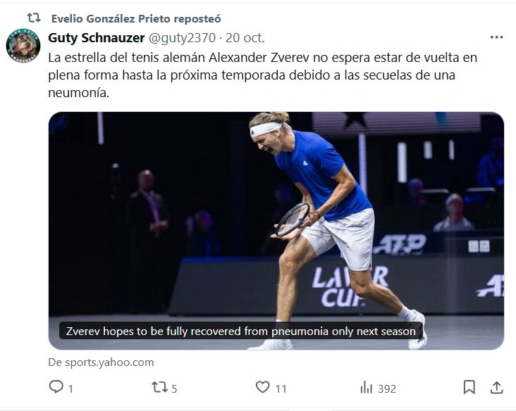Image resolution: width=516 pixels, height=411 pixels.
Task: Bookmark this tweet
Action: click(x=469, y=387)
